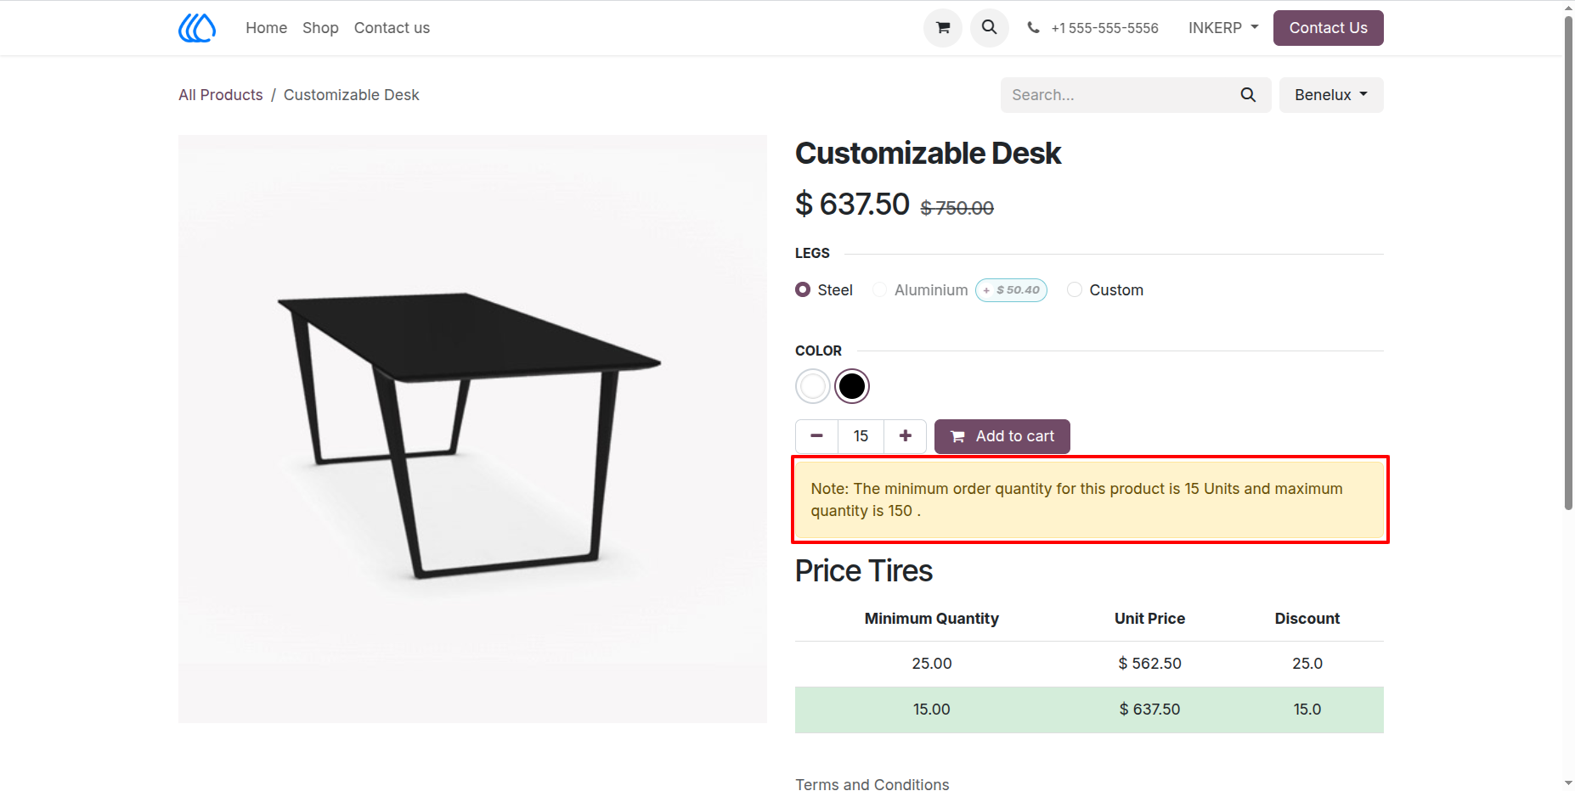Screen dimensions: 1575x791
Task: Click the phone icon beside the number
Action: pos(1033,28)
